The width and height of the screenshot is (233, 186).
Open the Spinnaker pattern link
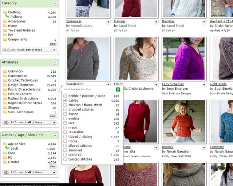click(x=74, y=21)
